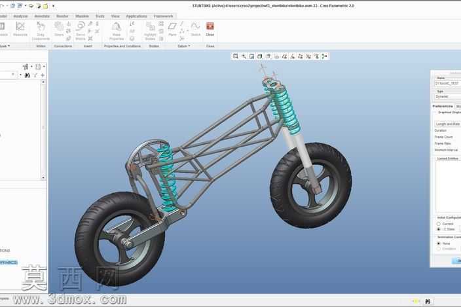The height and width of the screenshot is (307, 461).
Task: Open the Applications ribbon tab
Action: [136, 16]
